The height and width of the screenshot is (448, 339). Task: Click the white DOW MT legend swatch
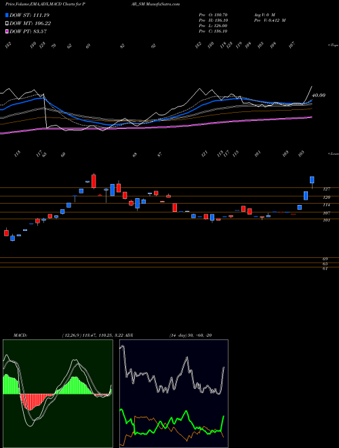[7, 24]
